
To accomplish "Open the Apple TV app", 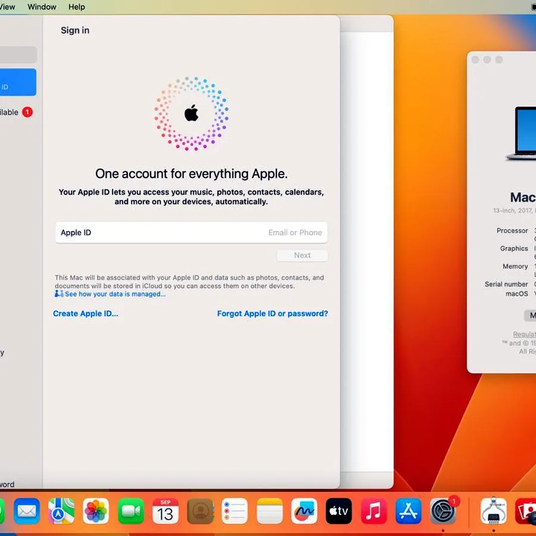I will pyautogui.click(x=339, y=512).
